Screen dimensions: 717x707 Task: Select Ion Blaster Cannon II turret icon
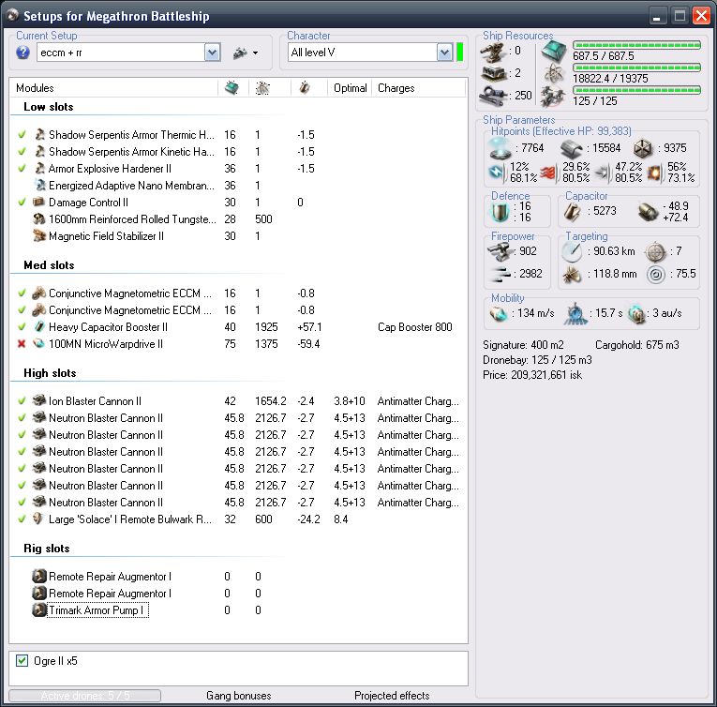point(39,400)
